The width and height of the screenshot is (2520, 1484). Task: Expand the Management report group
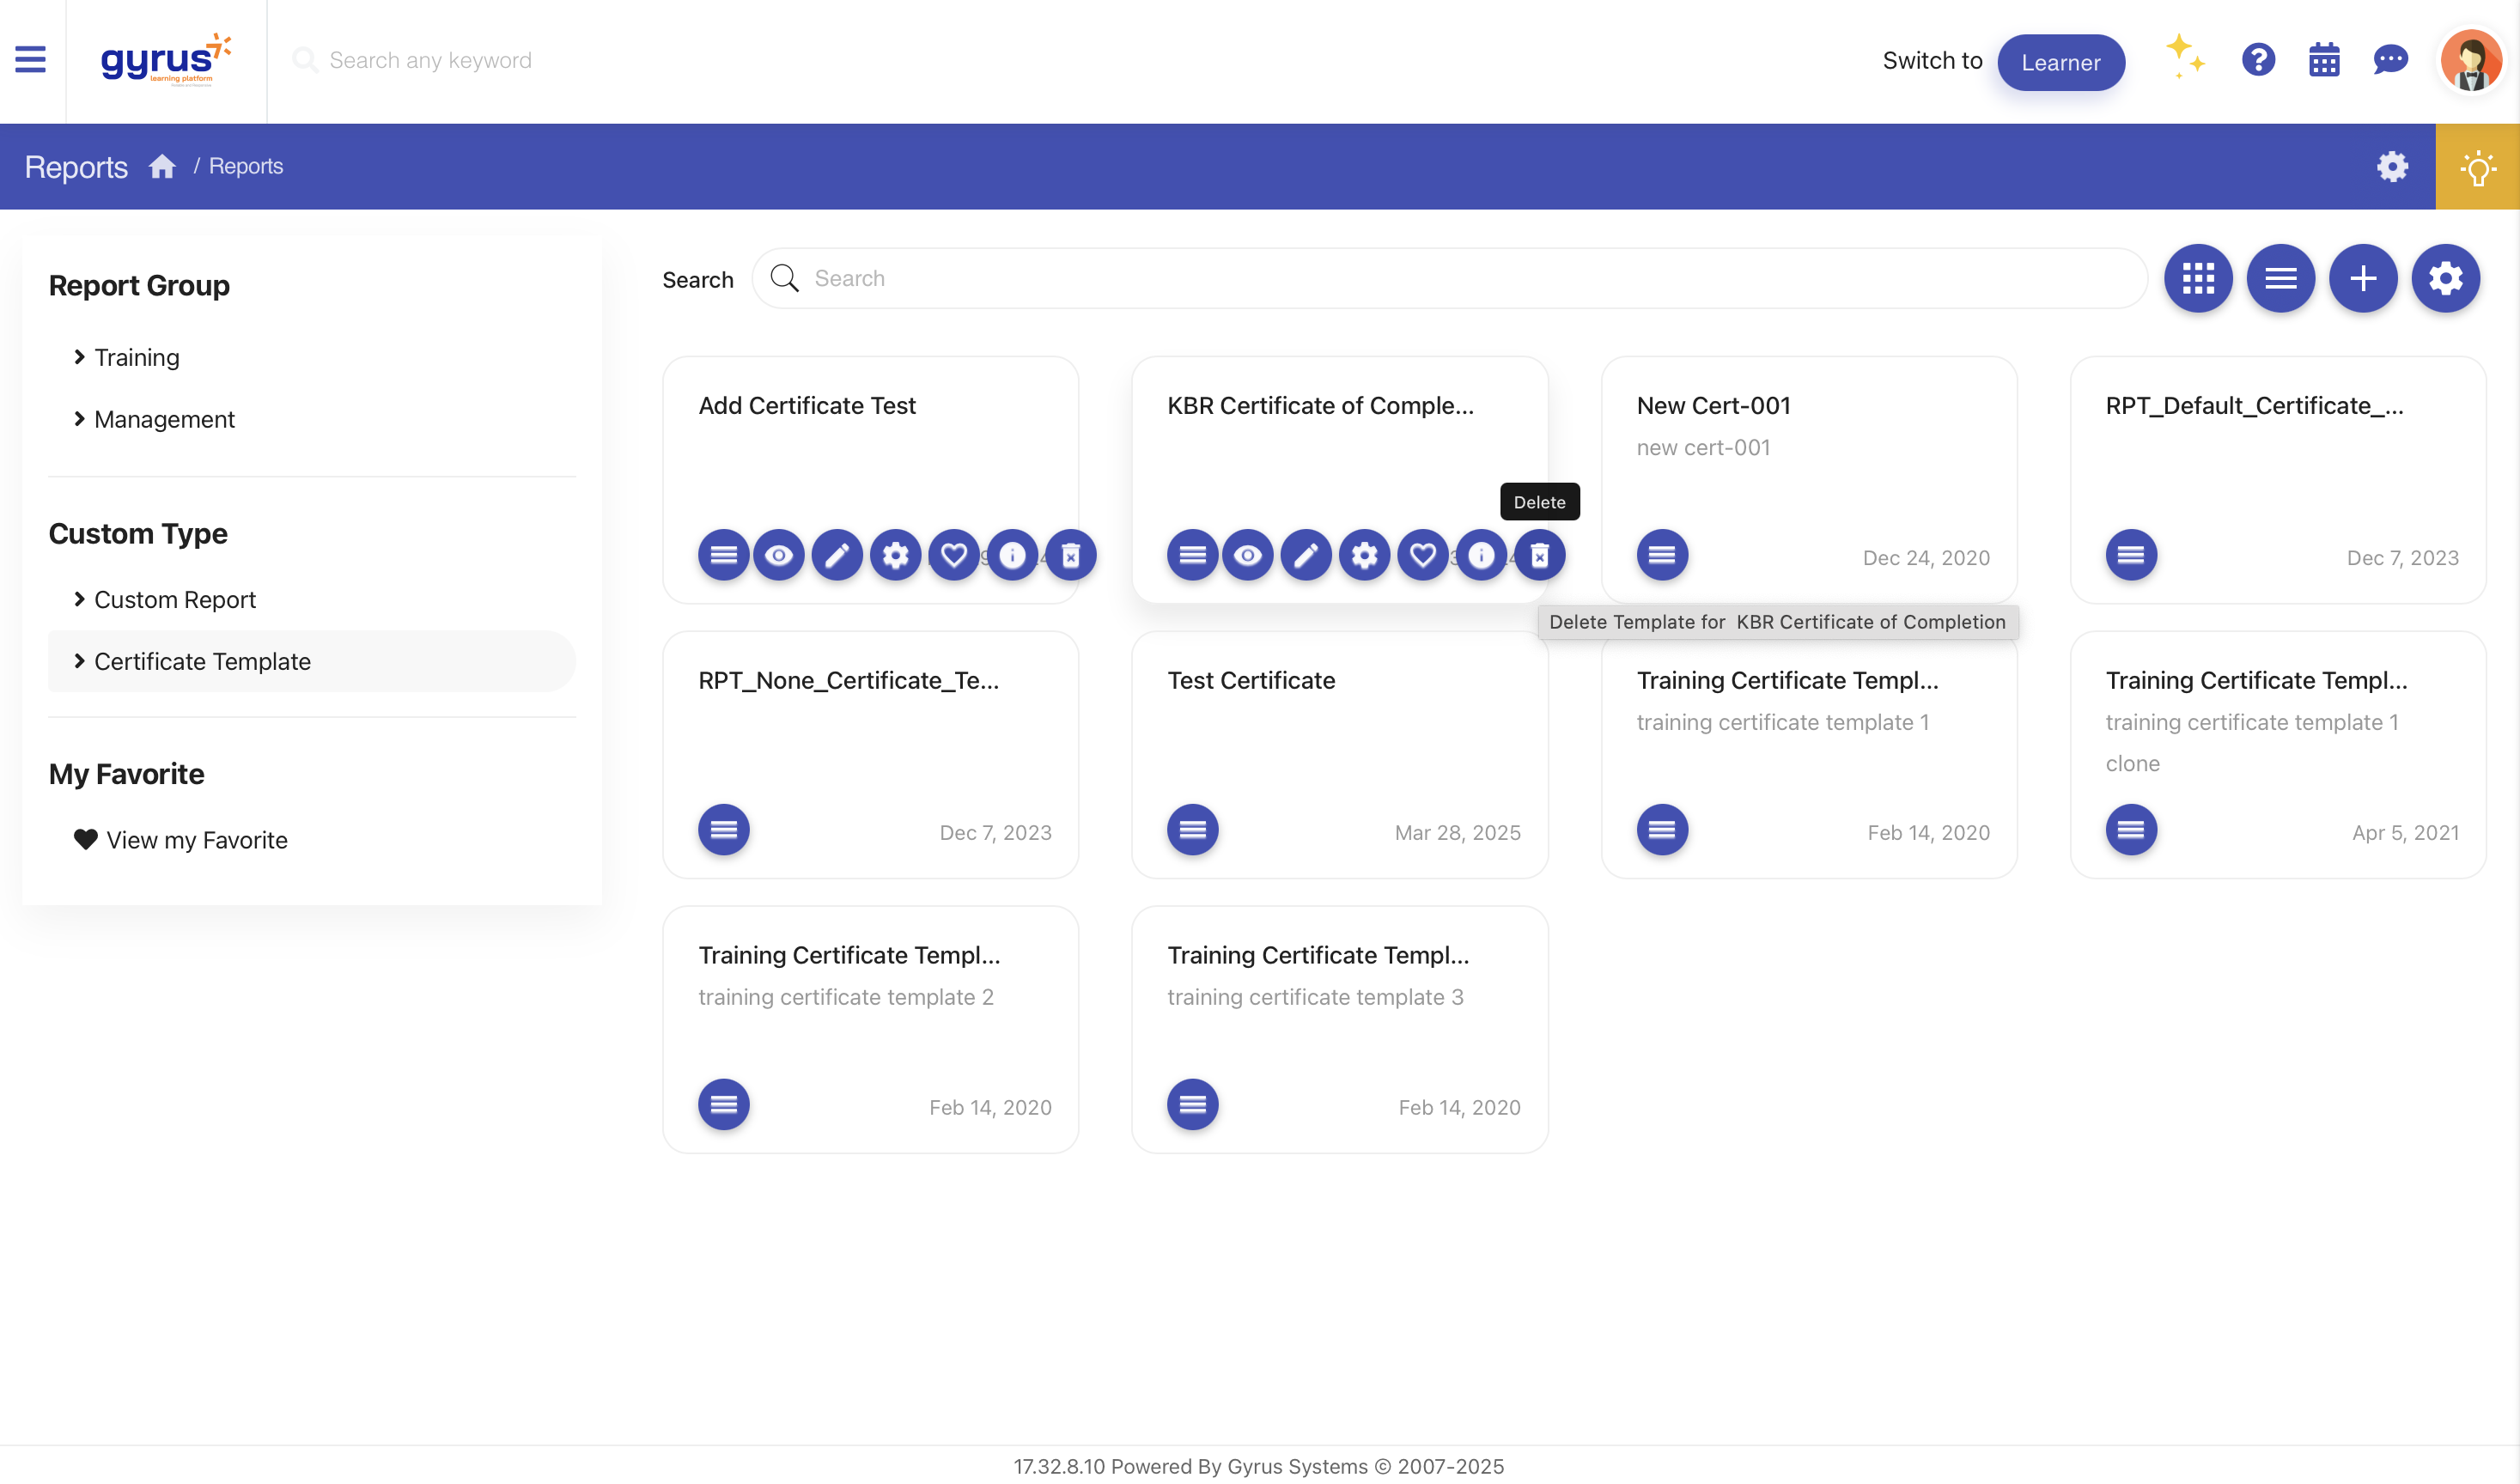164,419
